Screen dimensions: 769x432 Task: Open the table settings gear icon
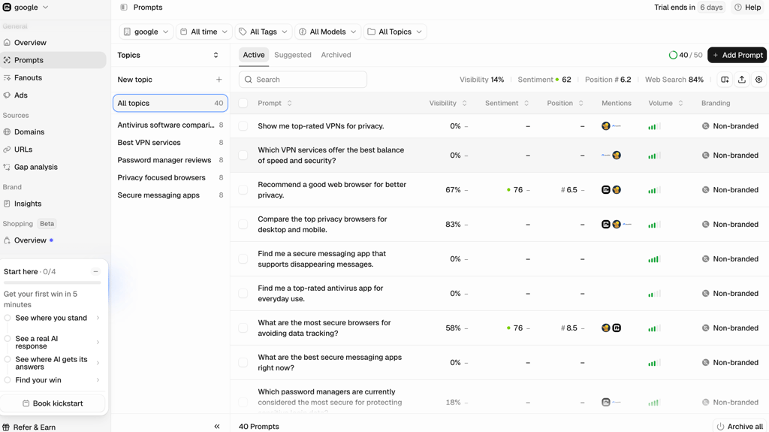[x=758, y=80]
